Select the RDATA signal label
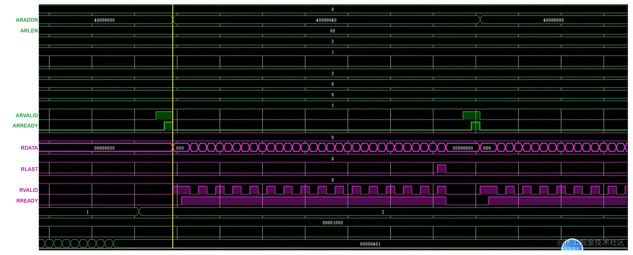 (x=29, y=148)
